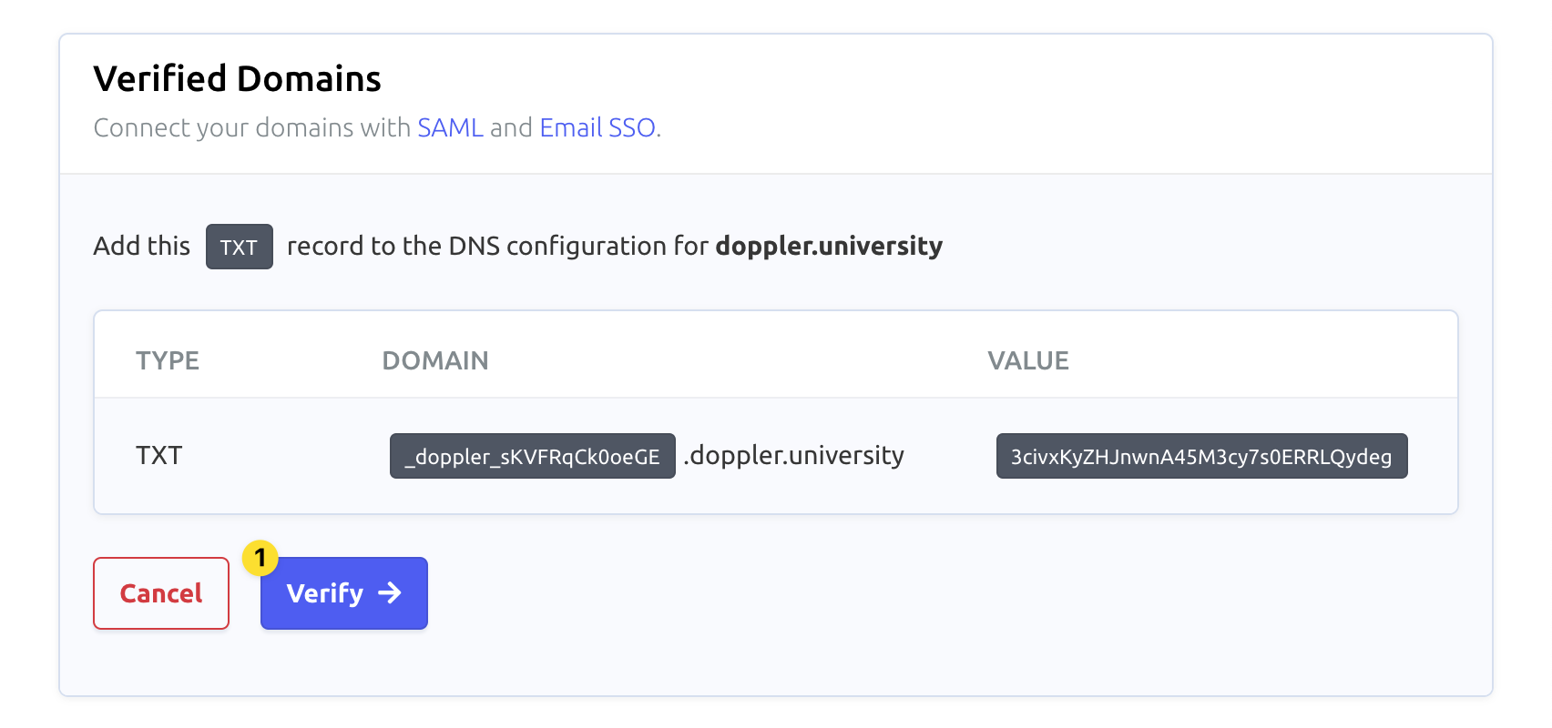Image resolution: width=1552 pixels, height=728 pixels.
Task: Click the Verified Domains heading
Action: pyautogui.click(x=238, y=78)
